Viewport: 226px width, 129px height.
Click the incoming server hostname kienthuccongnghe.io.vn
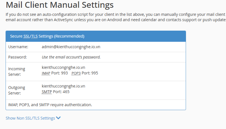[x=63, y=68]
